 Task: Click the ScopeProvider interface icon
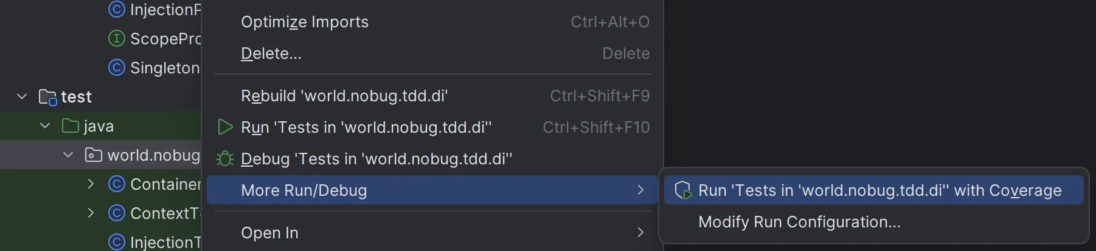116,39
